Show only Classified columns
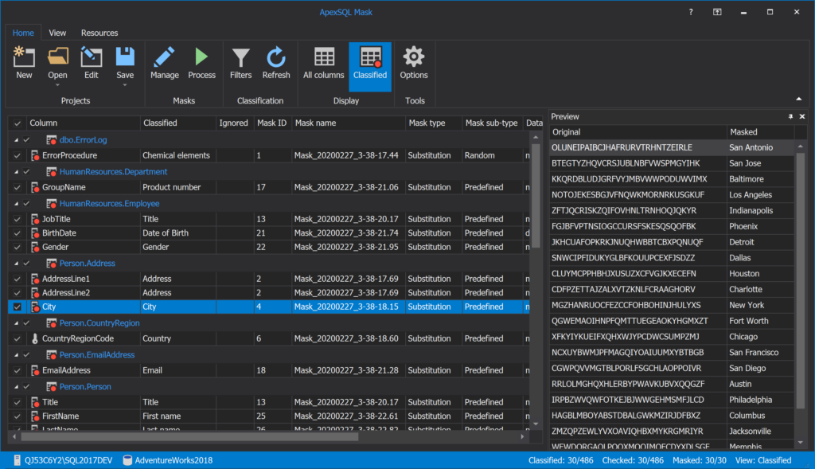815x469 pixels. pos(370,62)
